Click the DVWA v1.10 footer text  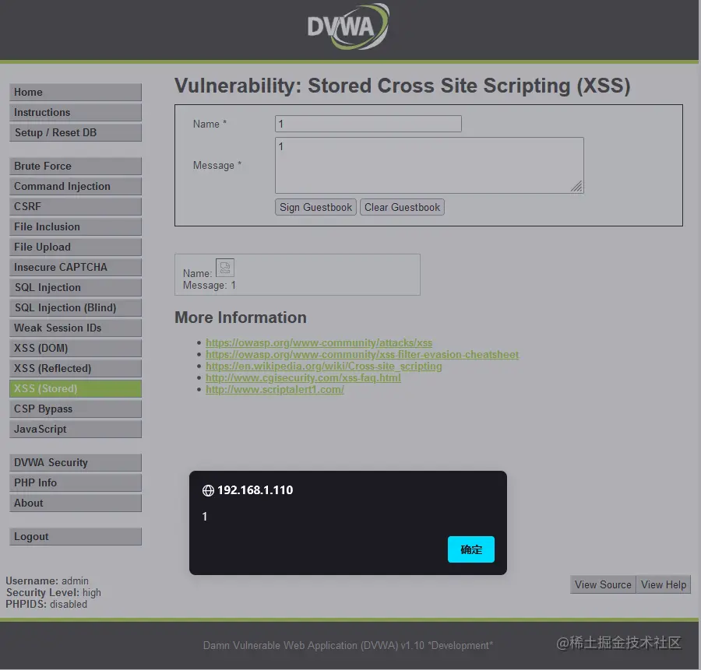tap(348, 645)
